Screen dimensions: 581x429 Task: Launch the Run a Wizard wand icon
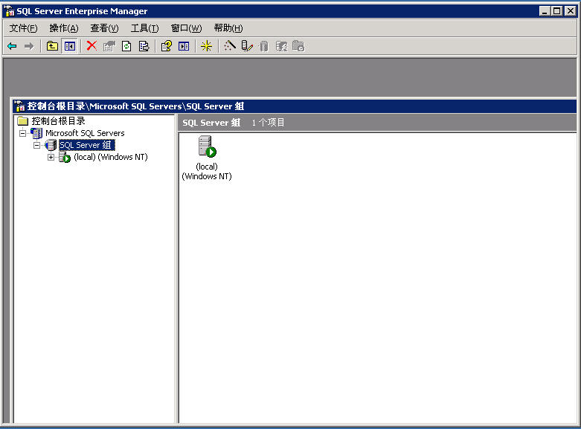tap(230, 46)
